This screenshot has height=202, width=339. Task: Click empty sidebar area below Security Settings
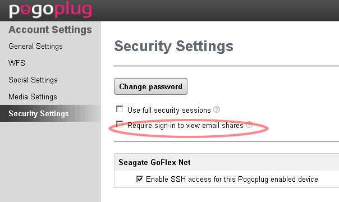[51, 162]
